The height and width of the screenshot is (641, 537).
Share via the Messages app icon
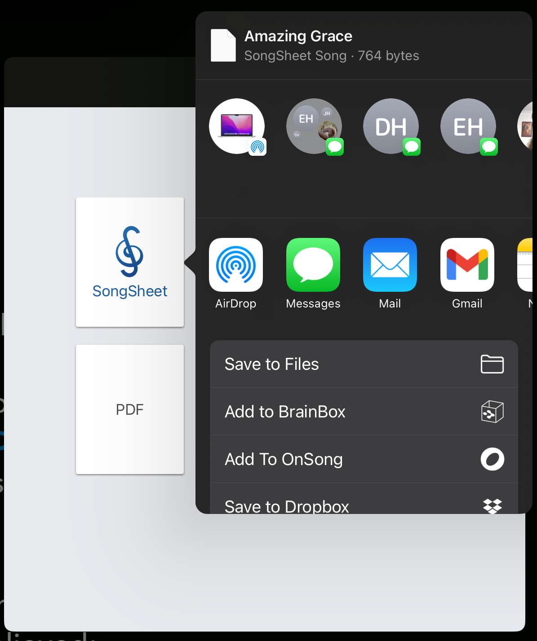(313, 265)
